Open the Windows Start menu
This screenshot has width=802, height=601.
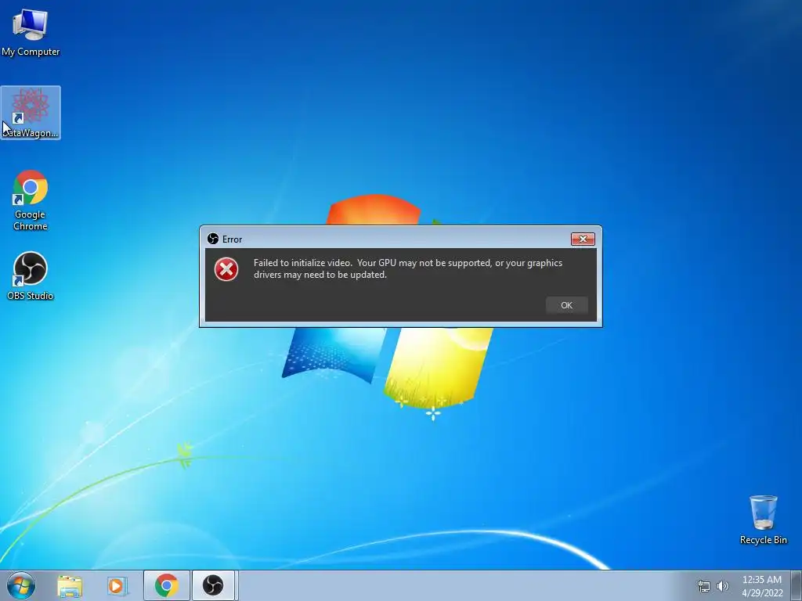click(x=21, y=585)
